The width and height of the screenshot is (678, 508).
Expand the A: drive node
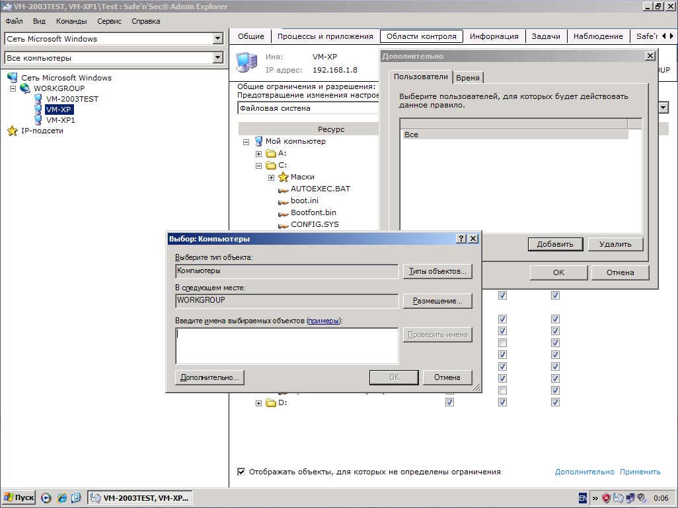coord(258,154)
